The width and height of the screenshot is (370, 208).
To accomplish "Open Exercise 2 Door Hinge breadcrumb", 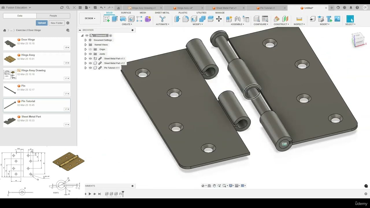I will coord(28,30).
